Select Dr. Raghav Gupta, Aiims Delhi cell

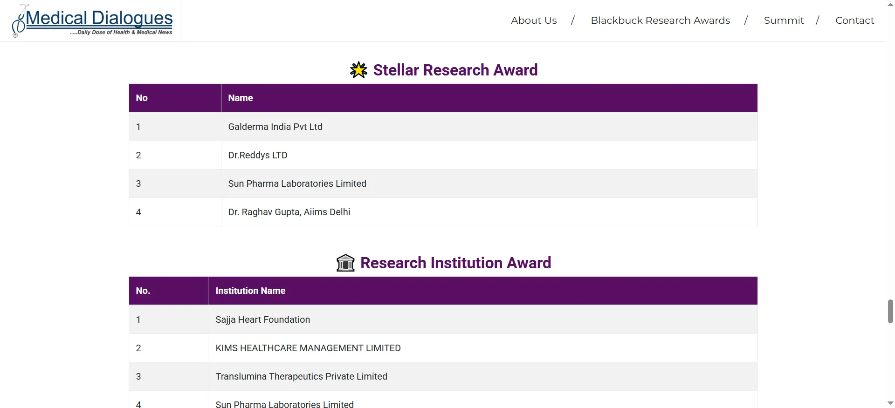coord(489,212)
